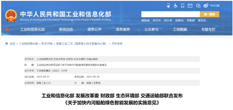The width and height of the screenshot is (233, 110).
Task: Open the 查办事 quick link
Action: pyautogui.click(x=168, y=21)
